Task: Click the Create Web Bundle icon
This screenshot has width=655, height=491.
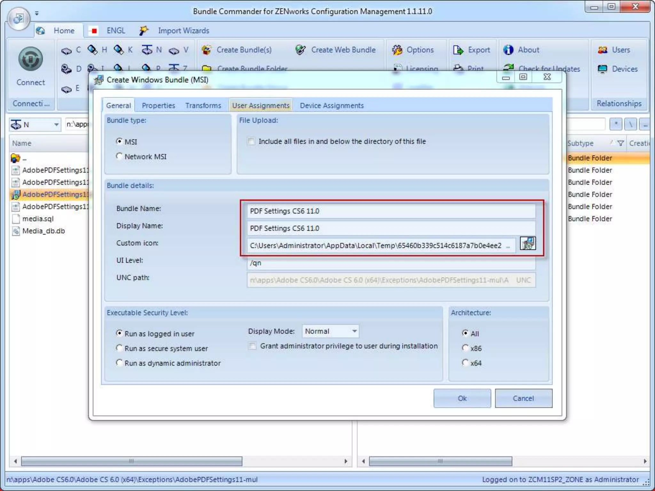Action: pyautogui.click(x=301, y=50)
